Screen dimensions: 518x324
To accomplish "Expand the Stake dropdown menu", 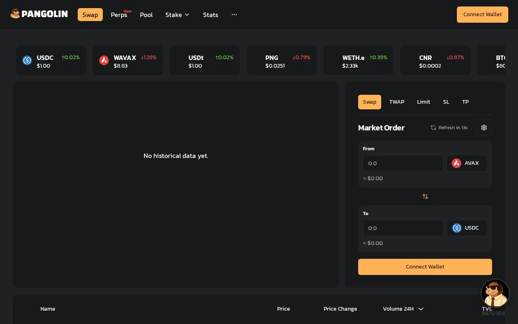I will [177, 15].
